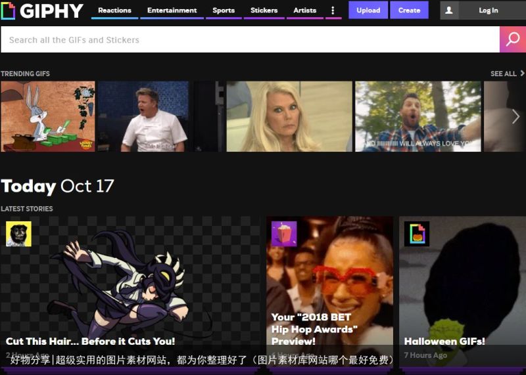Screen dimensions: 526x375
Task: Click the LATEST STORIES heading
Action: (x=27, y=209)
